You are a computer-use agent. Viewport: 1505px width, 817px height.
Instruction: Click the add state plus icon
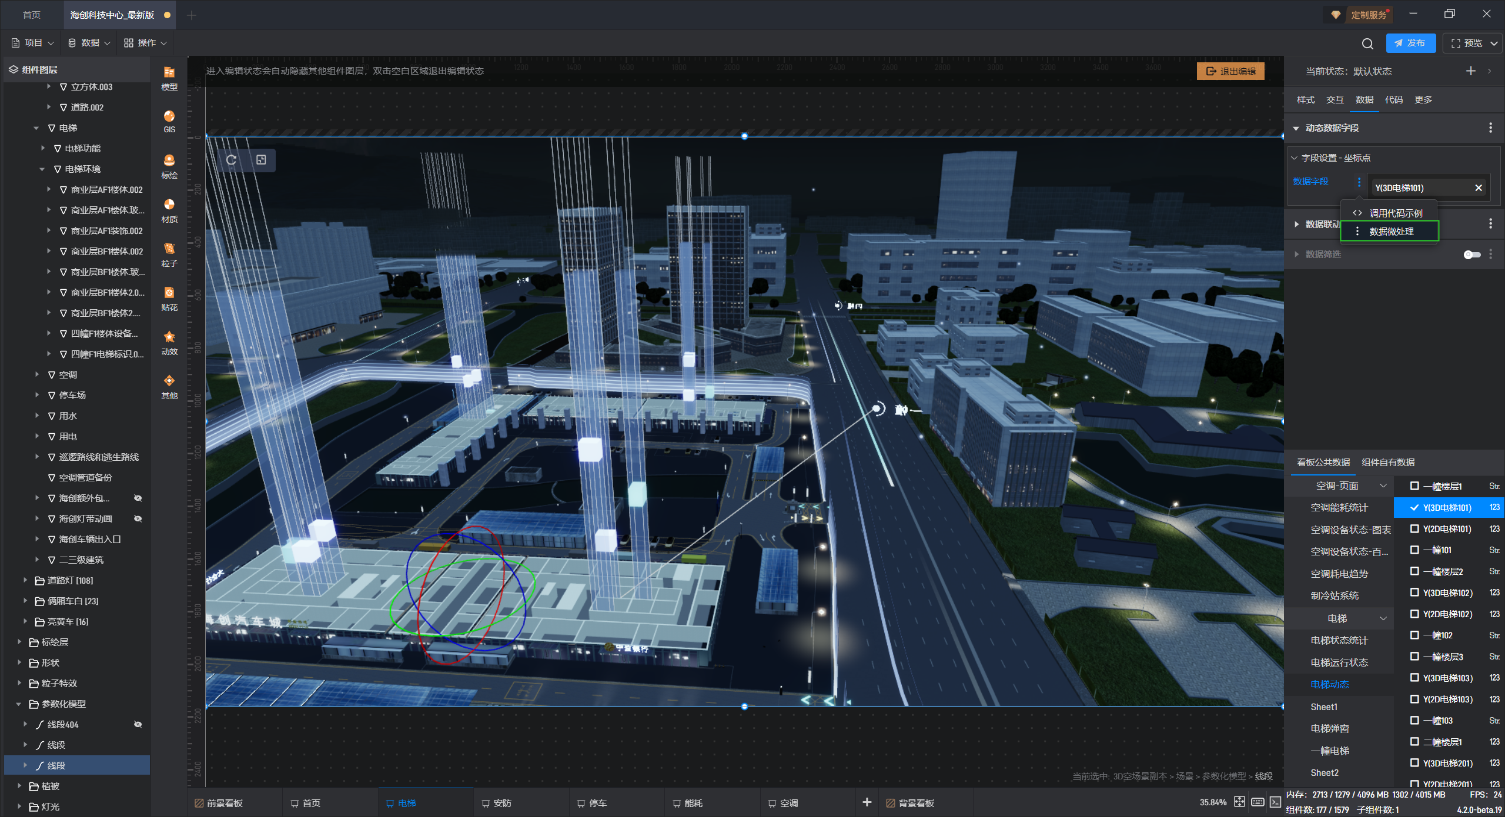(x=1470, y=71)
